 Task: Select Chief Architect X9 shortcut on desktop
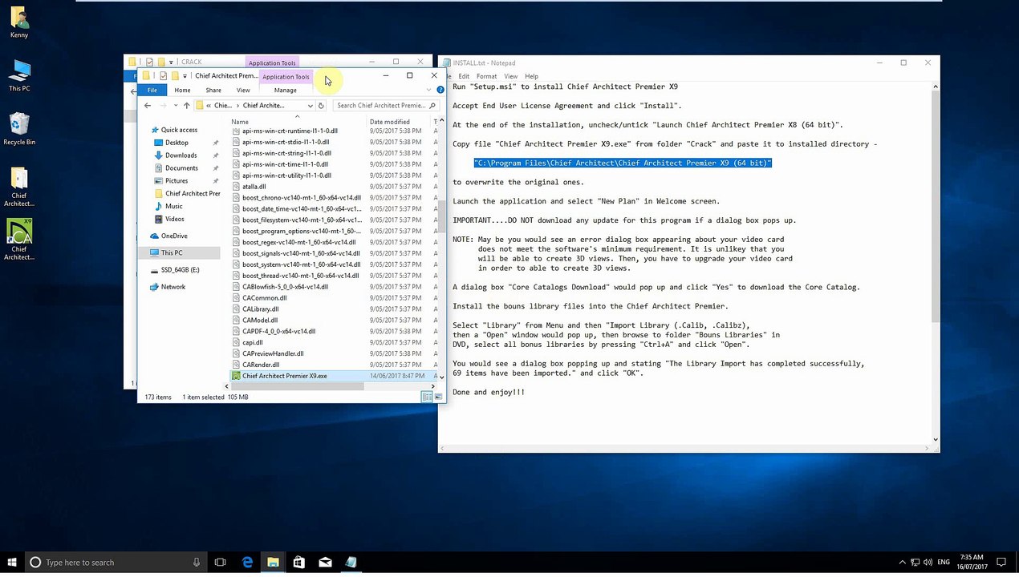pyautogui.click(x=19, y=240)
